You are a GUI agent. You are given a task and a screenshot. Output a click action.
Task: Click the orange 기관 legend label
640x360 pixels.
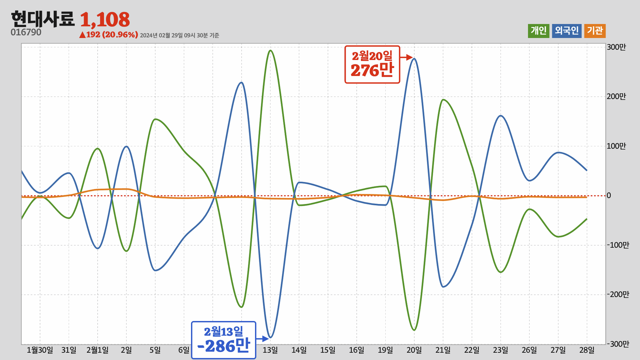pos(595,31)
